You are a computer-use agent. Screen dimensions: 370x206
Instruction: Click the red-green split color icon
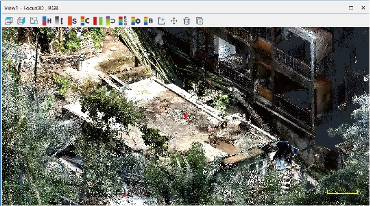[x=98, y=21]
